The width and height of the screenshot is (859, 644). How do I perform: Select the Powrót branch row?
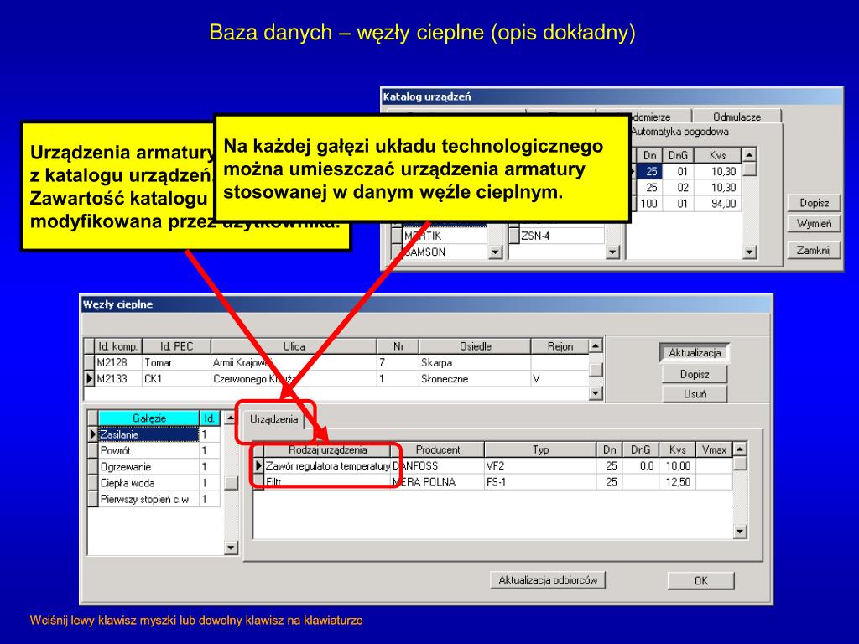[148, 450]
